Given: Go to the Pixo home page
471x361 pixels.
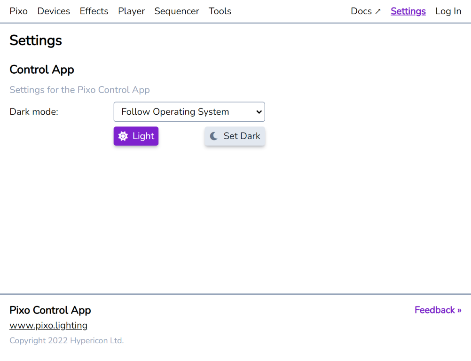Looking at the screenshot, I should coord(18,11).
